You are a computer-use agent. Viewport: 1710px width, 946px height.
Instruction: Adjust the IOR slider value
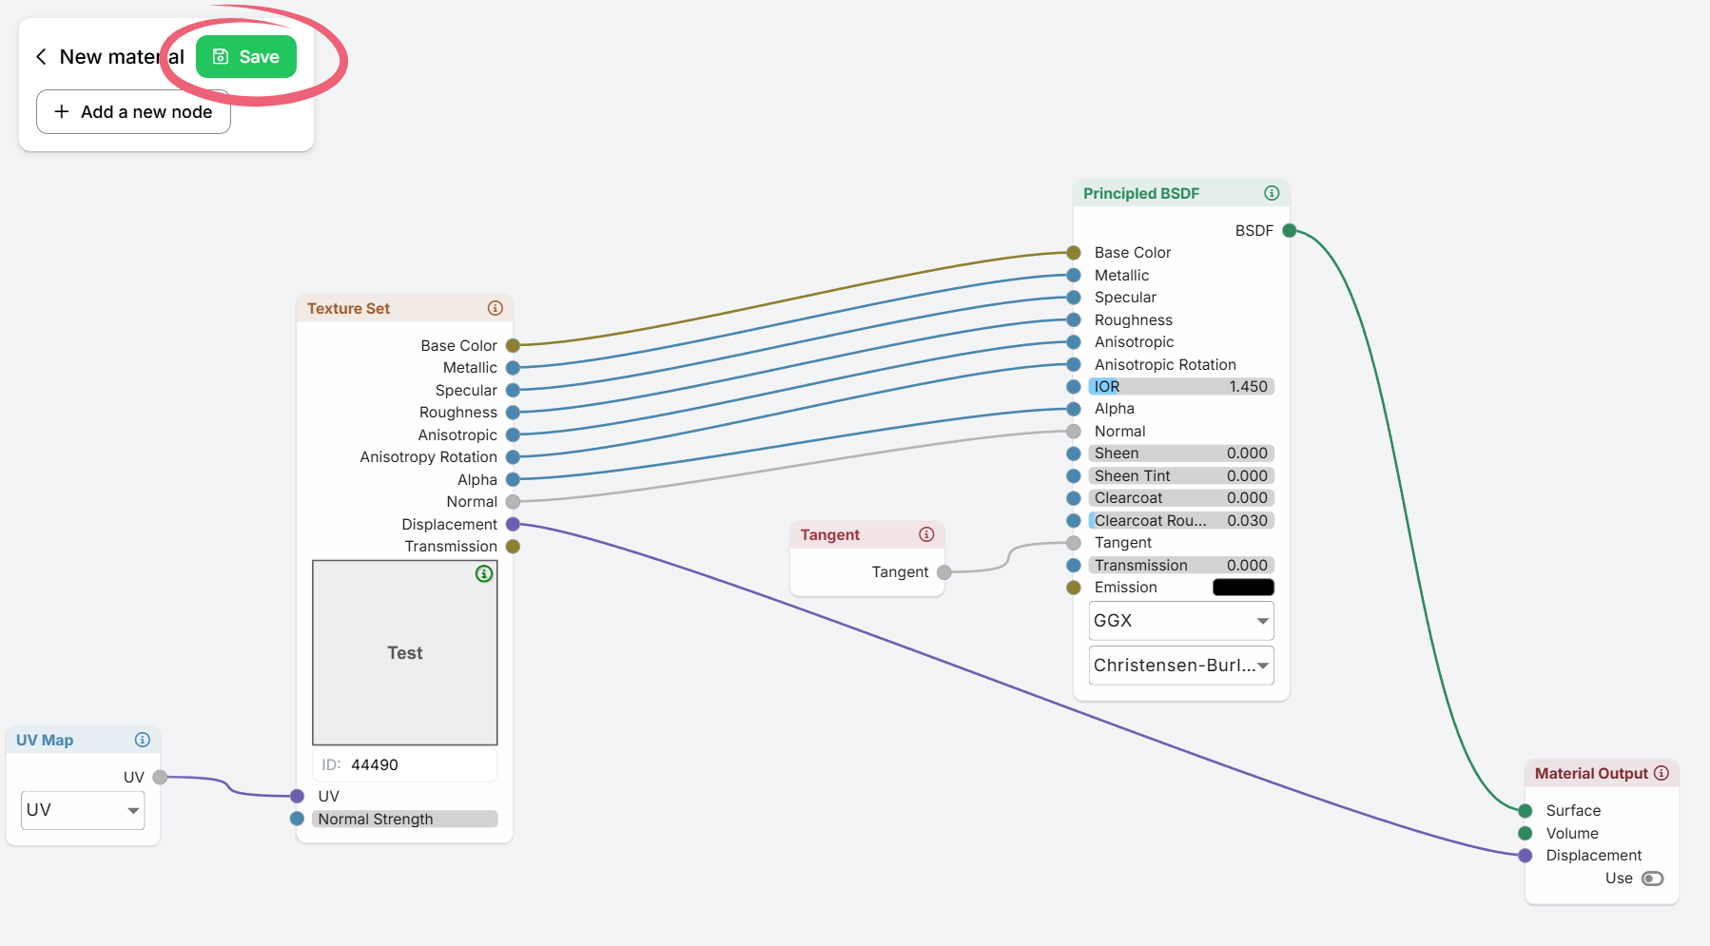point(1180,387)
